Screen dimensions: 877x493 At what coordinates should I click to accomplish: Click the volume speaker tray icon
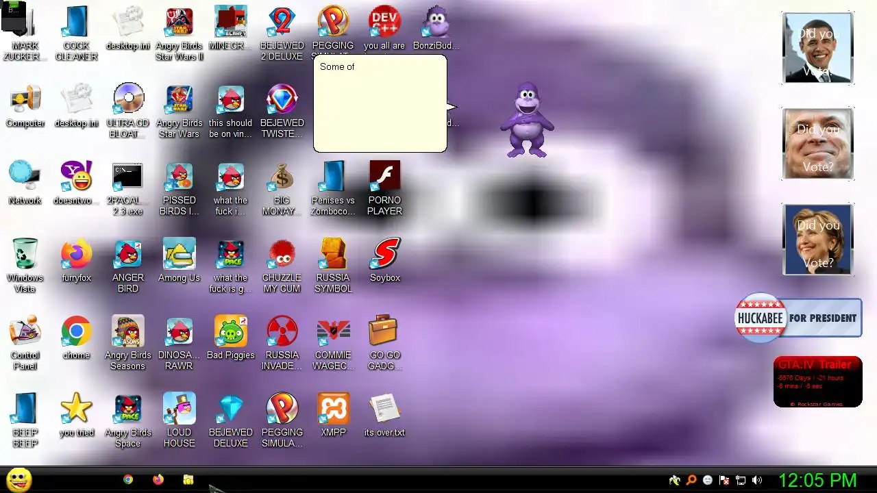click(757, 480)
